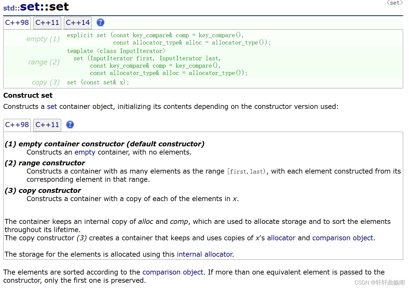This screenshot has width=409, height=288.
Task: Open the allocator link in the copy constructor note
Action: pyautogui.click(x=281, y=238)
